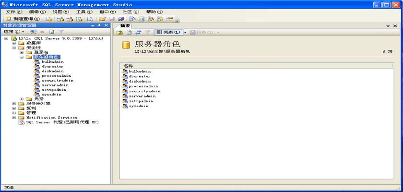
Task: Open the dropdown arrow beside 列表(L)
Action: (x=185, y=32)
